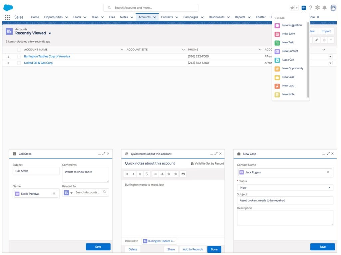Open the United Oil & Gas Corp. account
This screenshot has width=341, height=255.
pos(39,63)
